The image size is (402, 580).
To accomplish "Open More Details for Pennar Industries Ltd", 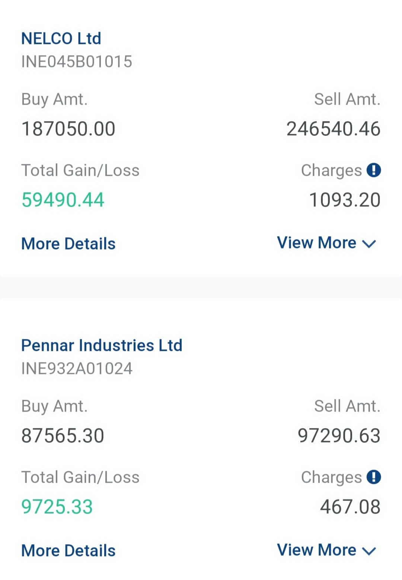I will [68, 551].
